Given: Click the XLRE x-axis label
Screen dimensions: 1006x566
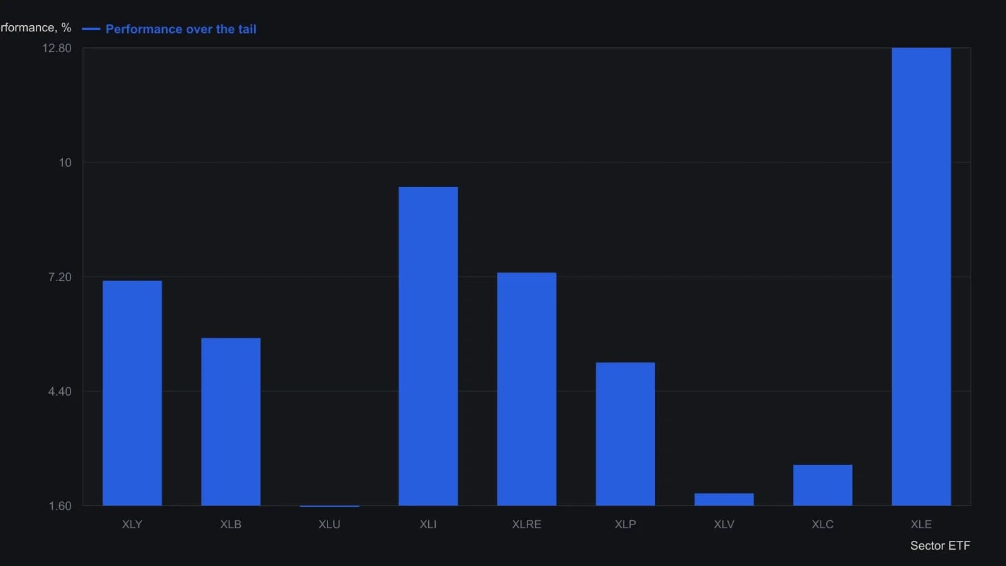Looking at the screenshot, I should tap(527, 524).
